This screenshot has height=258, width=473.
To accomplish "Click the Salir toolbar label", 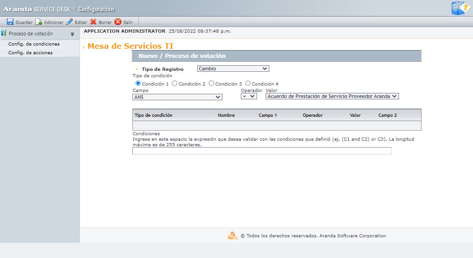I will (x=128, y=23).
